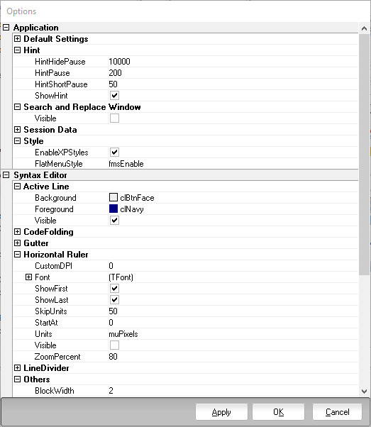Collapse Search and Replace Window group
The image size is (371, 427).
(x=17, y=107)
